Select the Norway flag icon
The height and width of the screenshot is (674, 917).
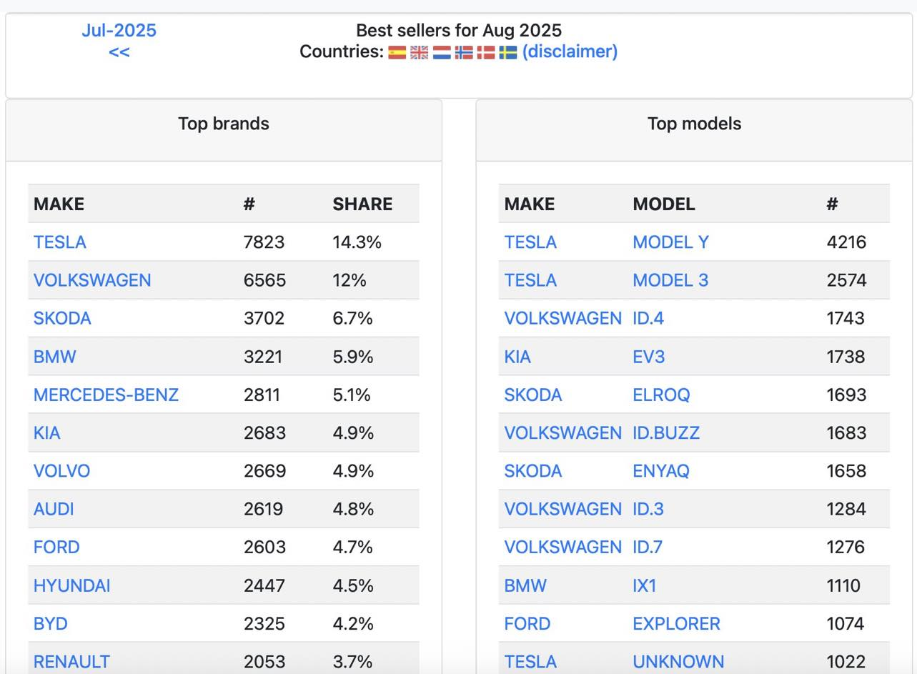pos(464,52)
